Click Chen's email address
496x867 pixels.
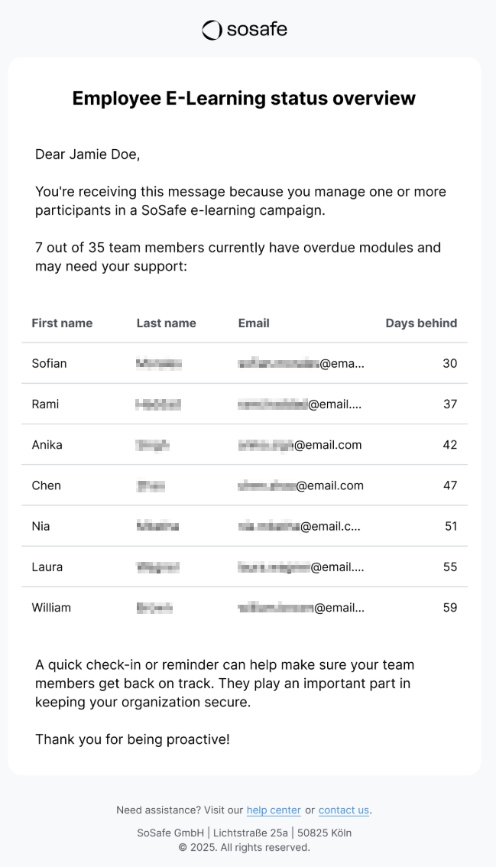tap(300, 485)
